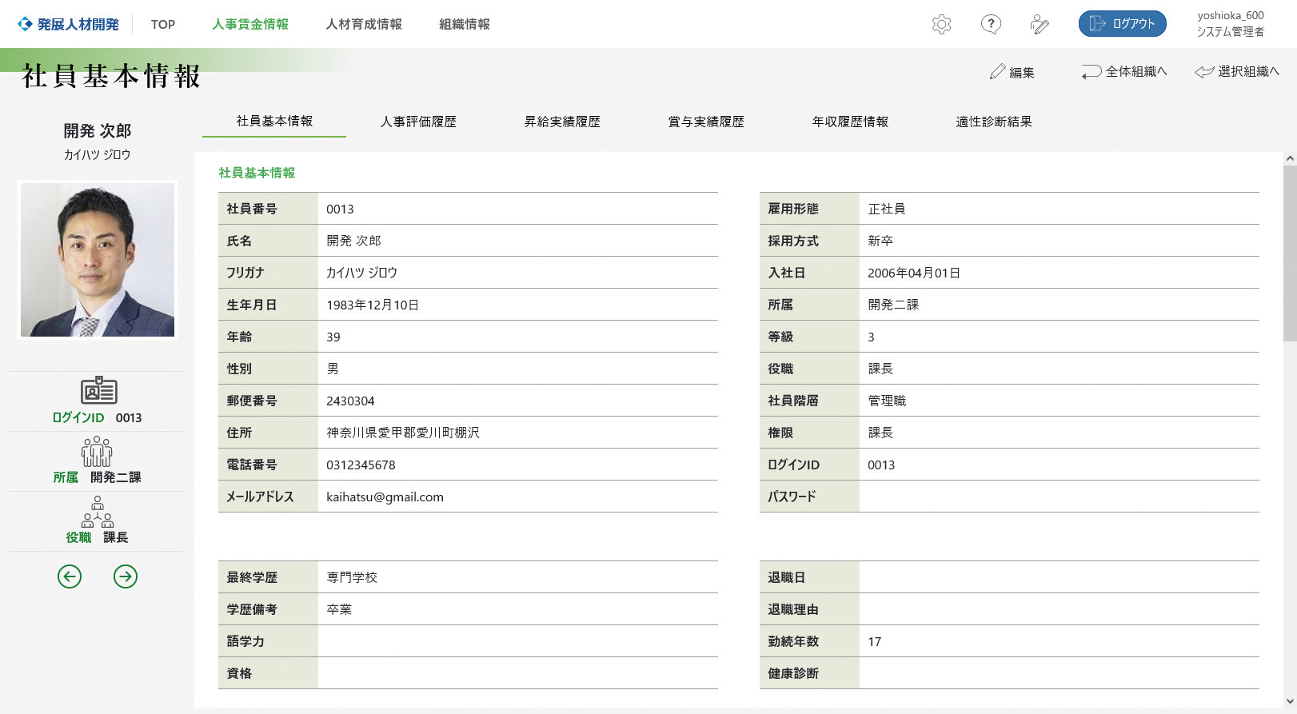Viewport: 1297px width, 714px height.
Task: Click the employee profile photo
Action: point(97,260)
